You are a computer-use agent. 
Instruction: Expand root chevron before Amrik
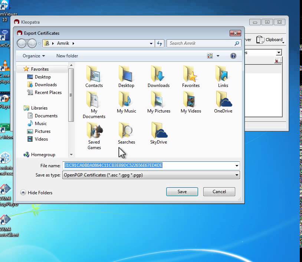tap(53, 43)
